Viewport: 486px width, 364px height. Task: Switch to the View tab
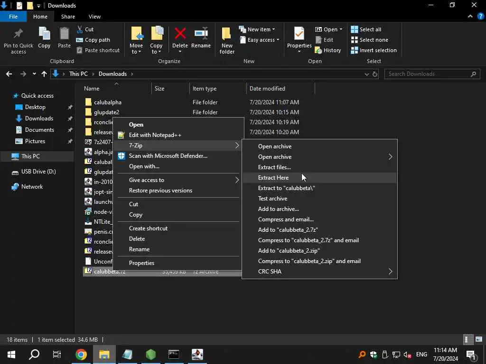coord(94,17)
